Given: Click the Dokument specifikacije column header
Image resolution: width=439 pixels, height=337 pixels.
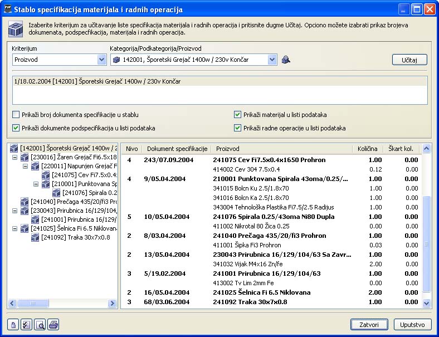Looking at the screenshot, I should [x=177, y=149].
